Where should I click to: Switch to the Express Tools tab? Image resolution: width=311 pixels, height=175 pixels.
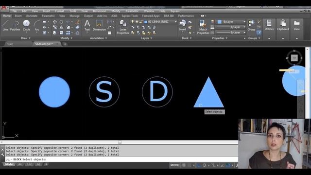(x=130, y=16)
